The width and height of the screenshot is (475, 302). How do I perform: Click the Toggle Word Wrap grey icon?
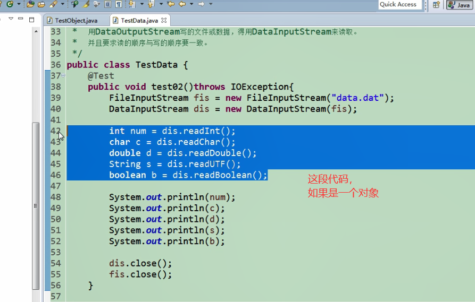point(97,4)
